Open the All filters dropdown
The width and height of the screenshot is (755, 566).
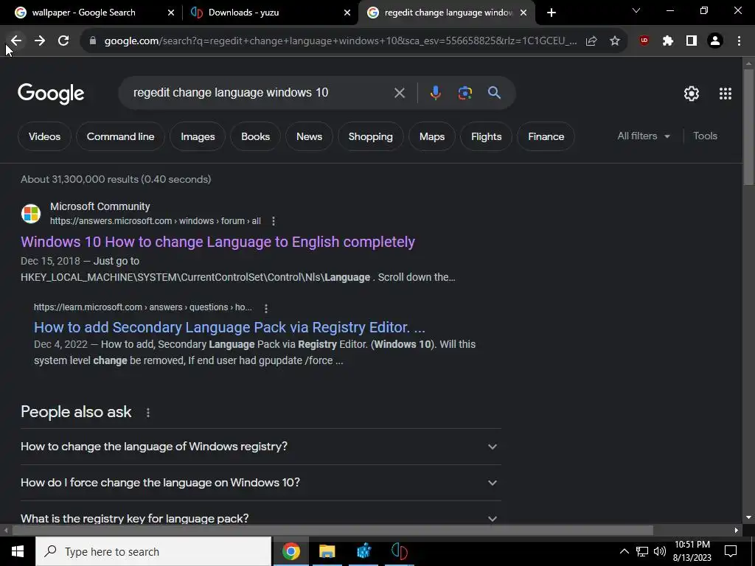coord(644,136)
